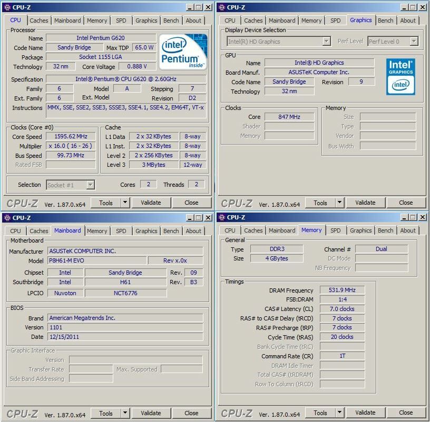Expand the Socket #1 selection dropdown
This screenshot has width=430, height=422.
click(x=90, y=185)
